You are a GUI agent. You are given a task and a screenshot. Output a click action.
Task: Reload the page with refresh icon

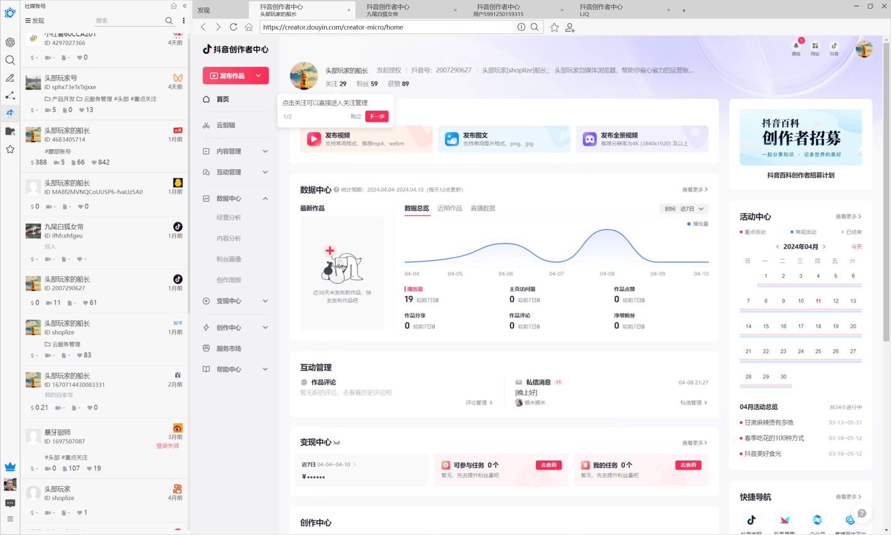(x=233, y=27)
